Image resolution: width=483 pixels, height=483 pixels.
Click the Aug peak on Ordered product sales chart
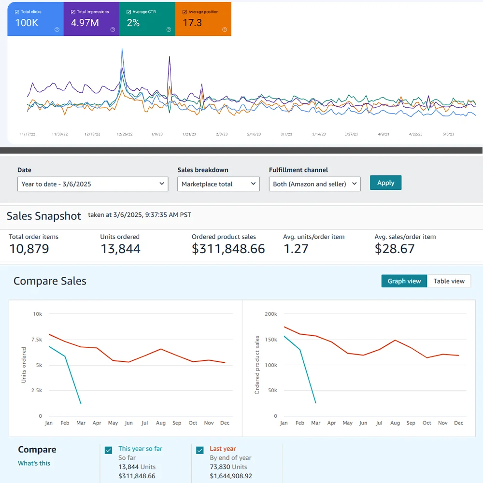coord(395,340)
